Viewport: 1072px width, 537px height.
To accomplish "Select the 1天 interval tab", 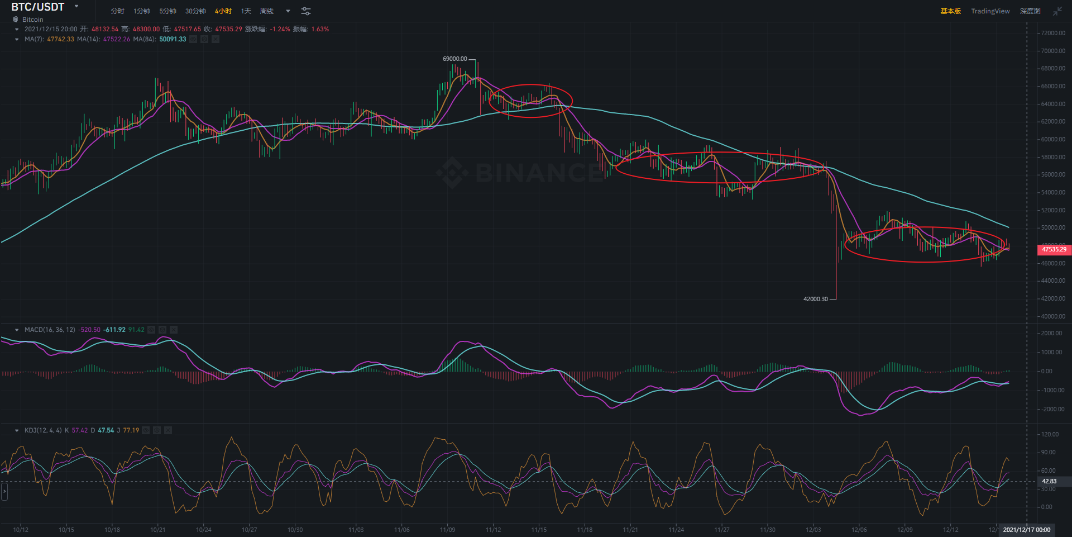I will [246, 11].
